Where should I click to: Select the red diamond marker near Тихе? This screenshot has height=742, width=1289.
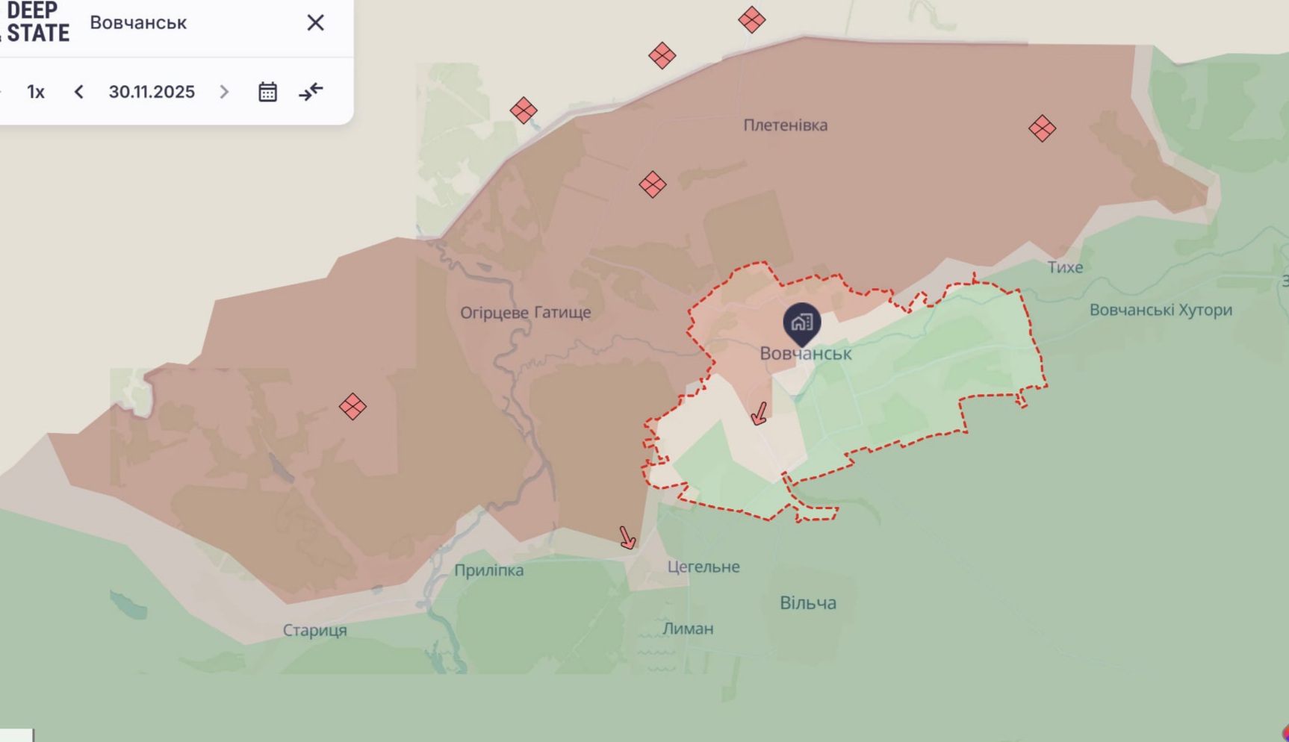pos(1041,129)
